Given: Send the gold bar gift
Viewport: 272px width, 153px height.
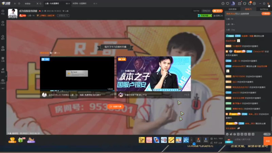Looking at the screenshot, I should click(x=171, y=140).
